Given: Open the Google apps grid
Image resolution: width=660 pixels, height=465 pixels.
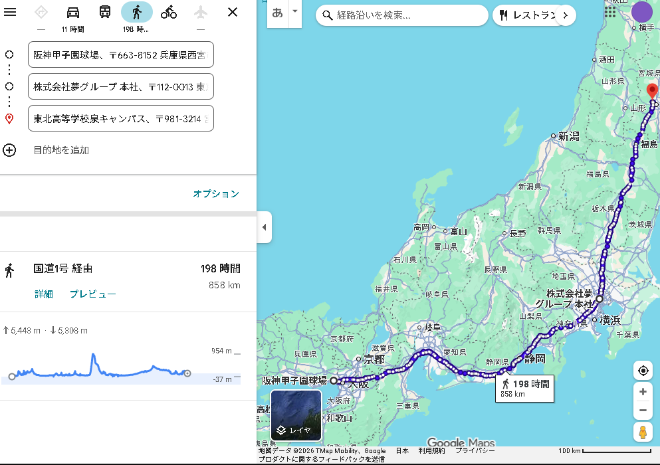Looking at the screenshot, I should (x=609, y=12).
